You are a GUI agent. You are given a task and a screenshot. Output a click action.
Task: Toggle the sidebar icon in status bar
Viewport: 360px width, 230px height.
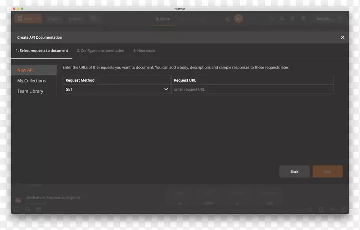(17, 210)
